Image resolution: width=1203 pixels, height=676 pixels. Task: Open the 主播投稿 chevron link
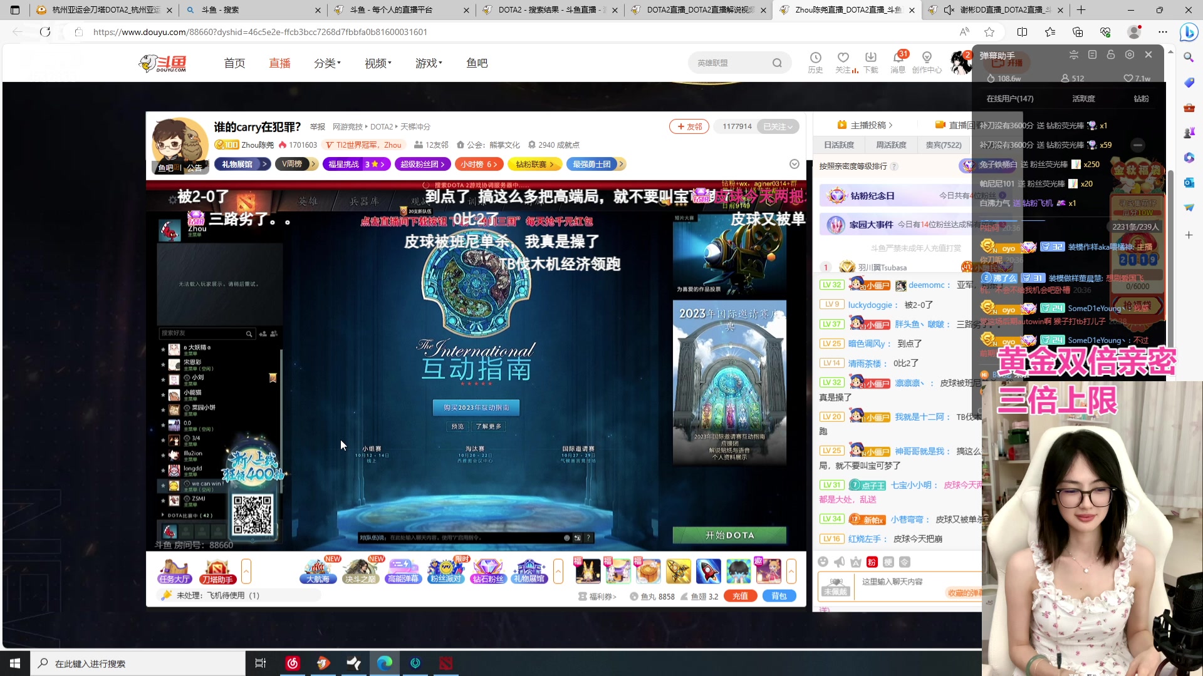point(865,125)
